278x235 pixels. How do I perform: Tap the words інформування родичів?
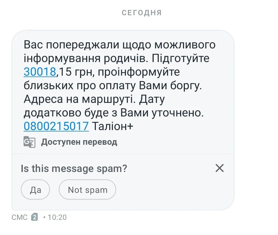(x=84, y=59)
